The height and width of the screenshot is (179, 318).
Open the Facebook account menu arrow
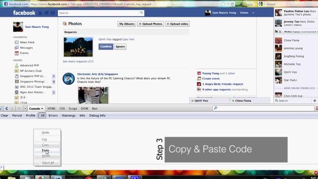coord(253,13)
